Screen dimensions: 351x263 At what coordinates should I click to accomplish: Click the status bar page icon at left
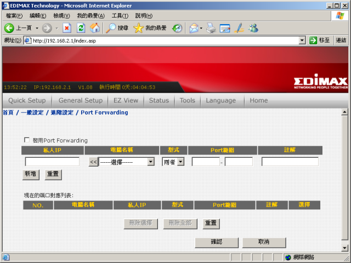(x=6, y=258)
